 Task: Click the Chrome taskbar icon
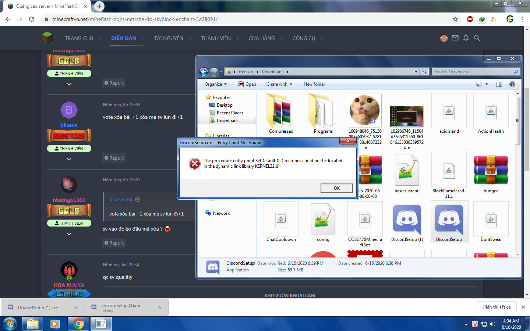(x=78, y=324)
